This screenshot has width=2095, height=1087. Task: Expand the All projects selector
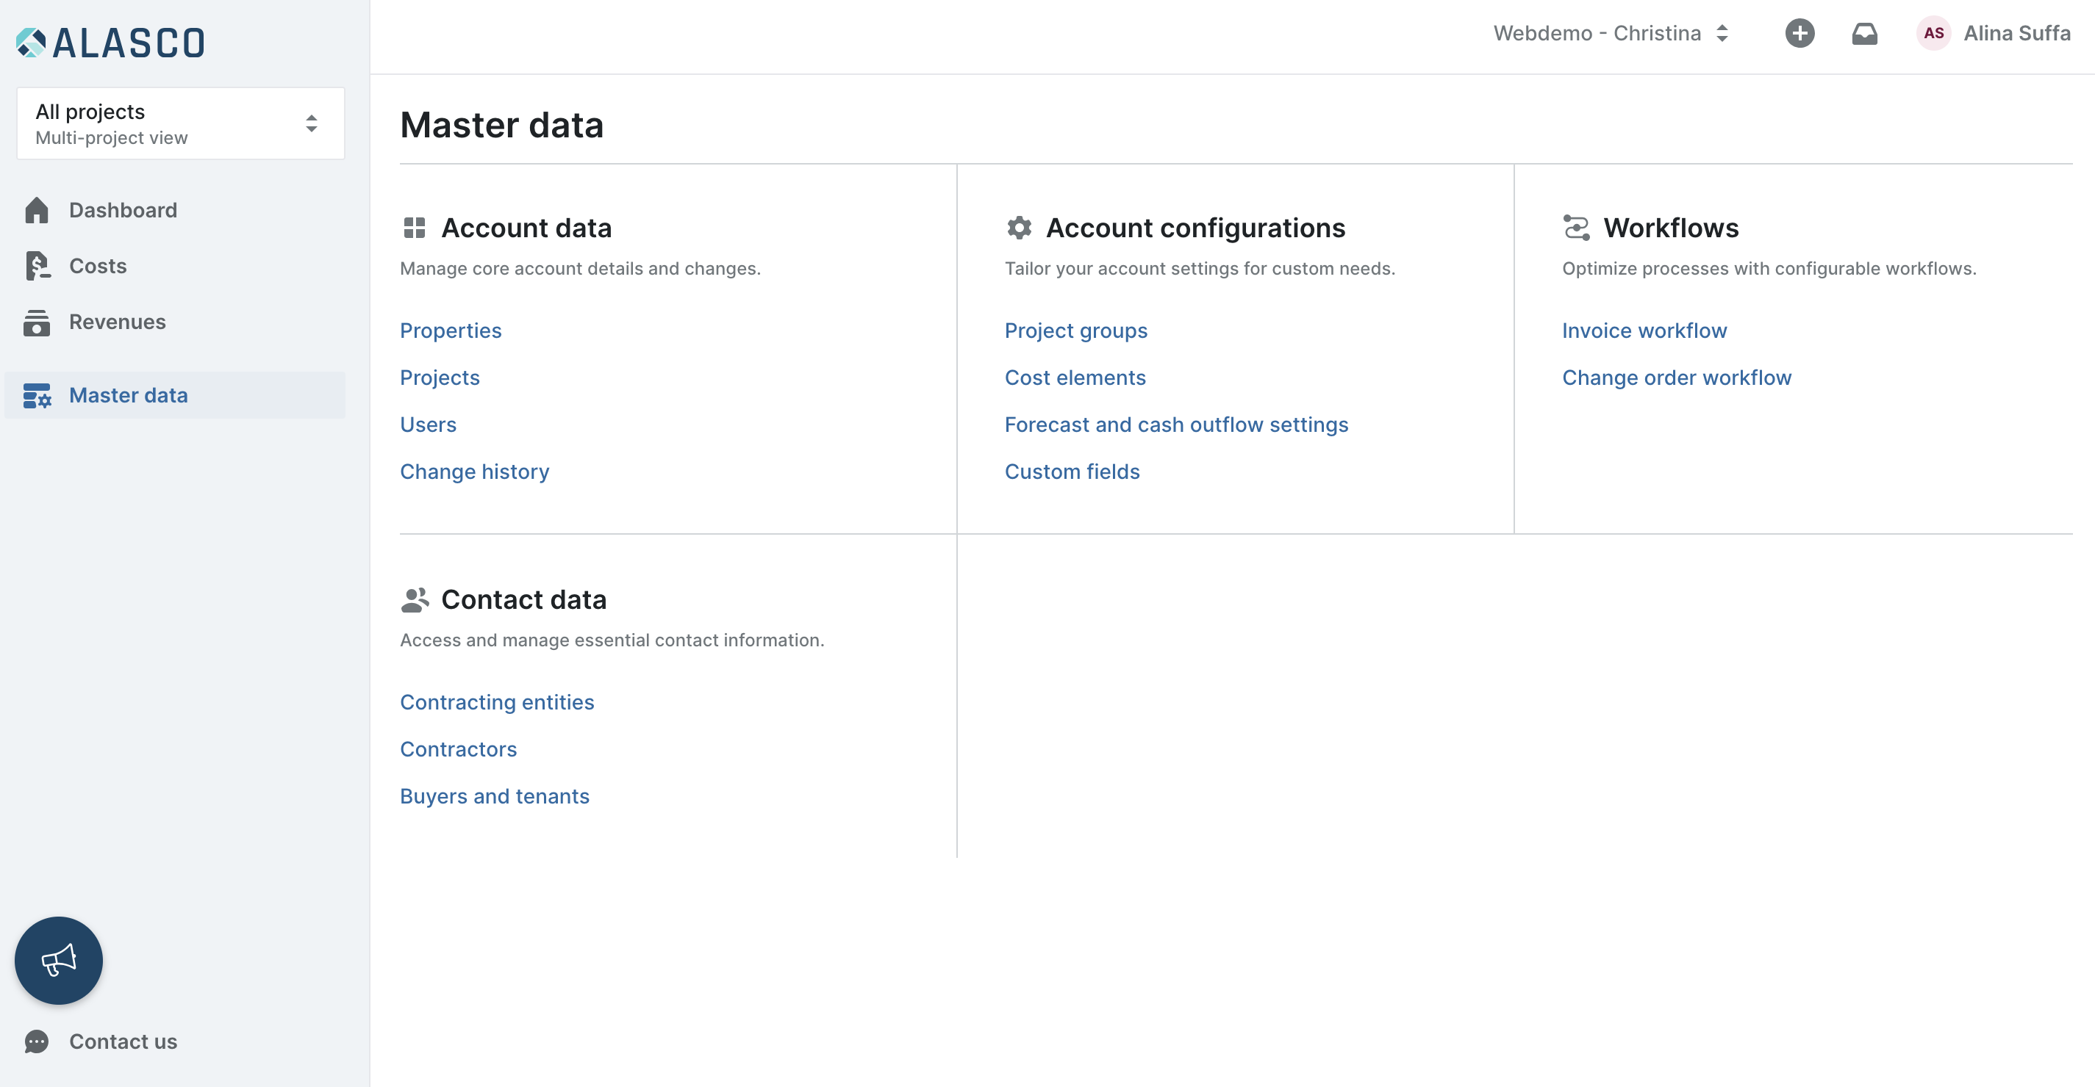[181, 123]
